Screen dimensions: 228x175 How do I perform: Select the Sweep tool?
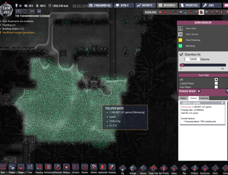[174, 169]
